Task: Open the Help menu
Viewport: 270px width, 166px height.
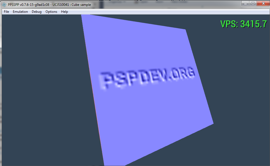Action: click(64, 12)
